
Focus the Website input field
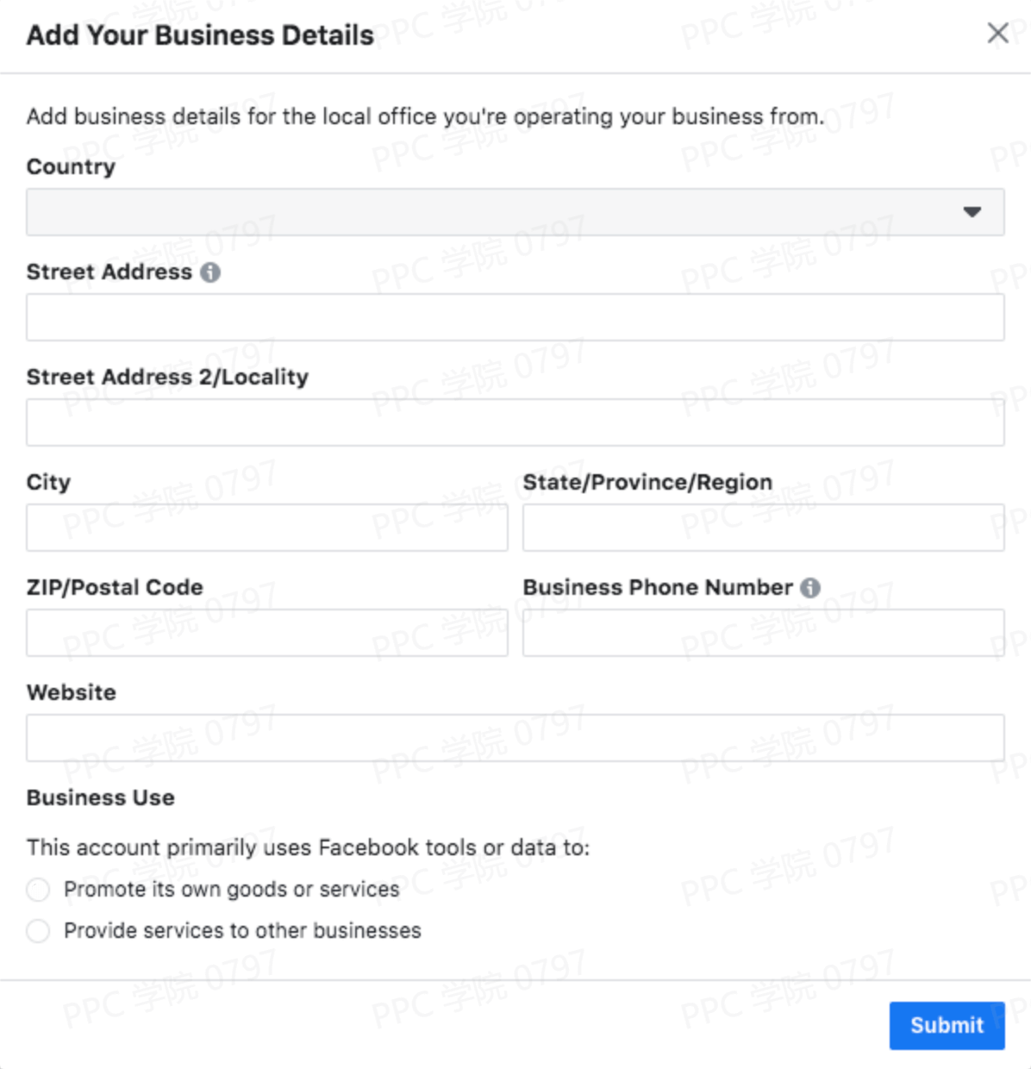click(515, 738)
